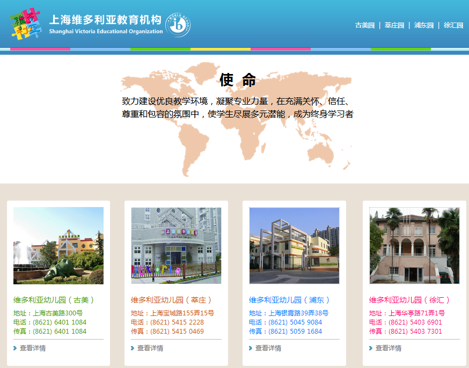Open the Gumei campus building photo
The width and height of the screenshot is (469, 368).
[58, 246]
